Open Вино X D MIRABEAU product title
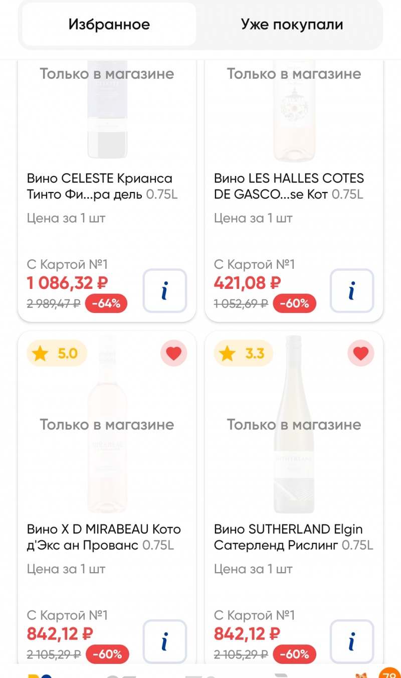401x678 pixels. (x=104, y=537)
